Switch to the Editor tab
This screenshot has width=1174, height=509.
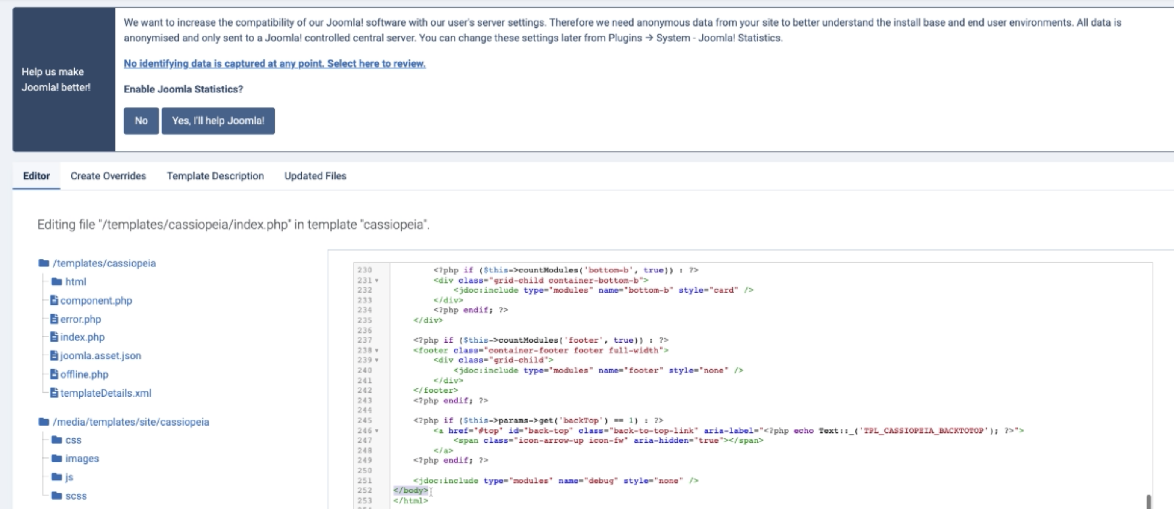tap(36, 176)
